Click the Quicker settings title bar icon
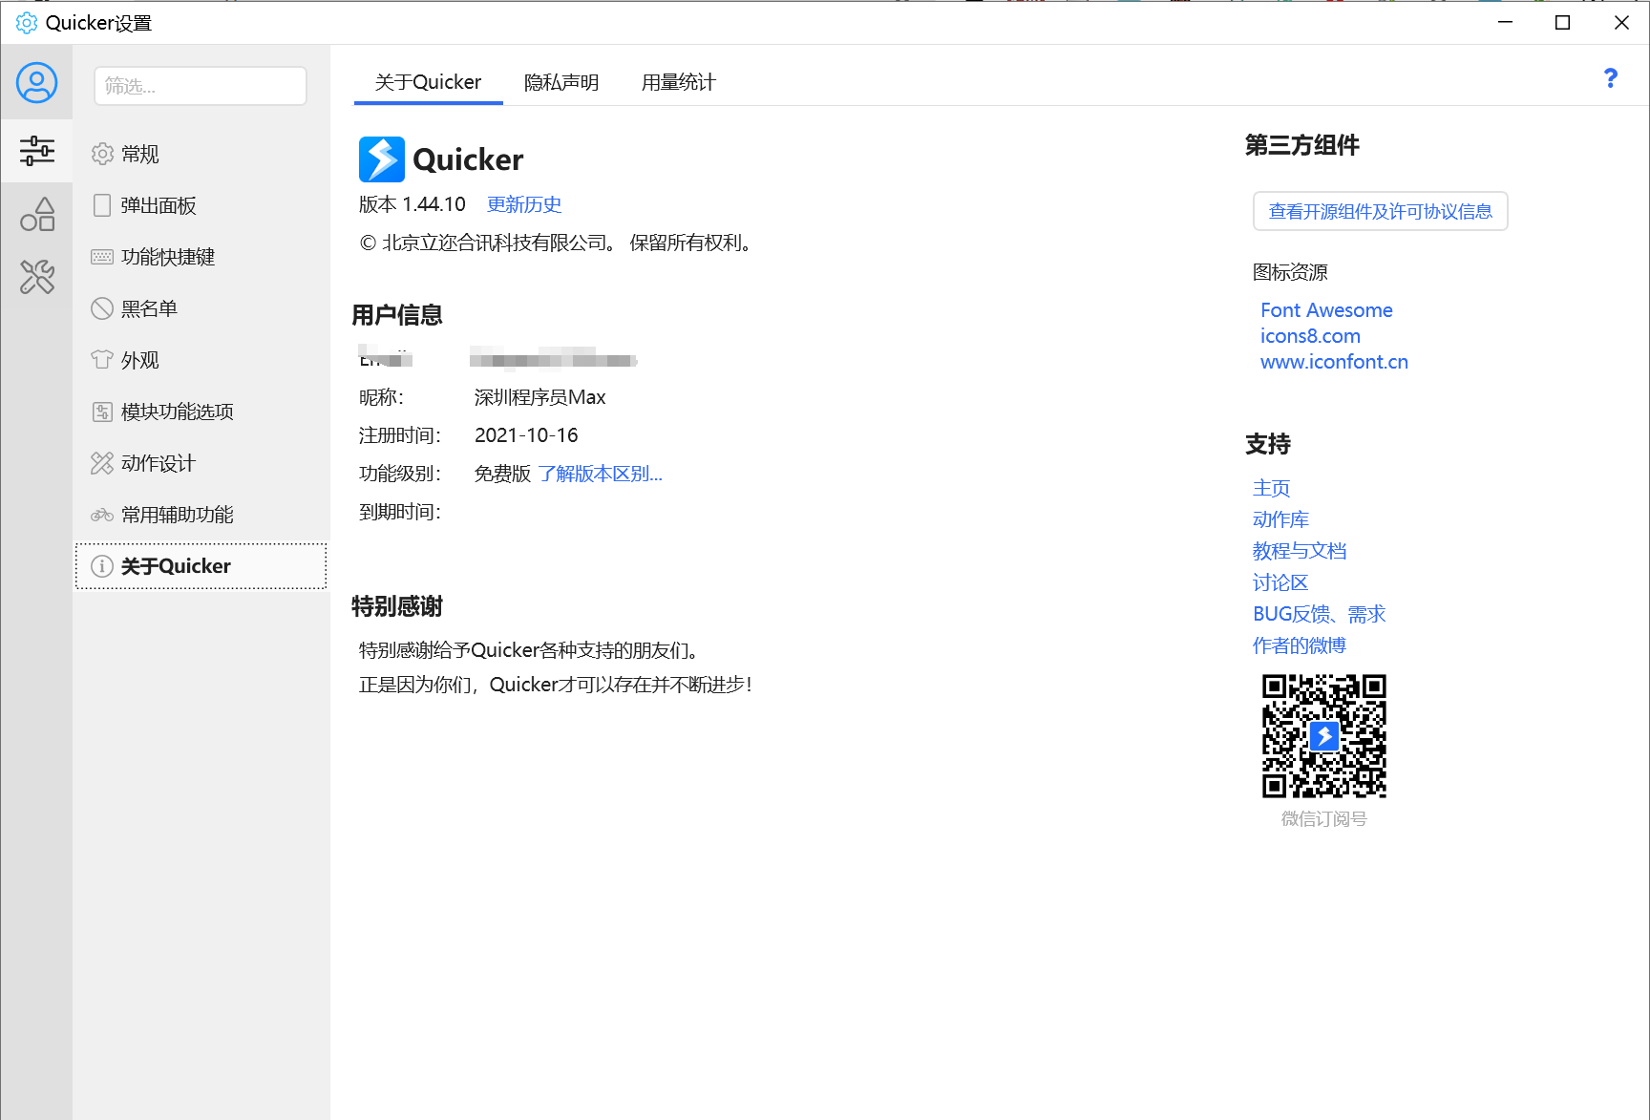 pos(27,23)
